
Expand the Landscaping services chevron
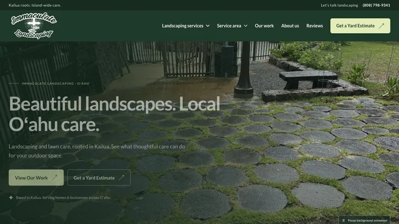(208, 26)
